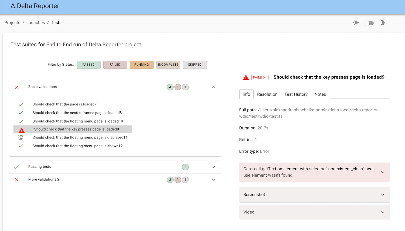Click green badge 4 in Basic validations

point(170,87)
